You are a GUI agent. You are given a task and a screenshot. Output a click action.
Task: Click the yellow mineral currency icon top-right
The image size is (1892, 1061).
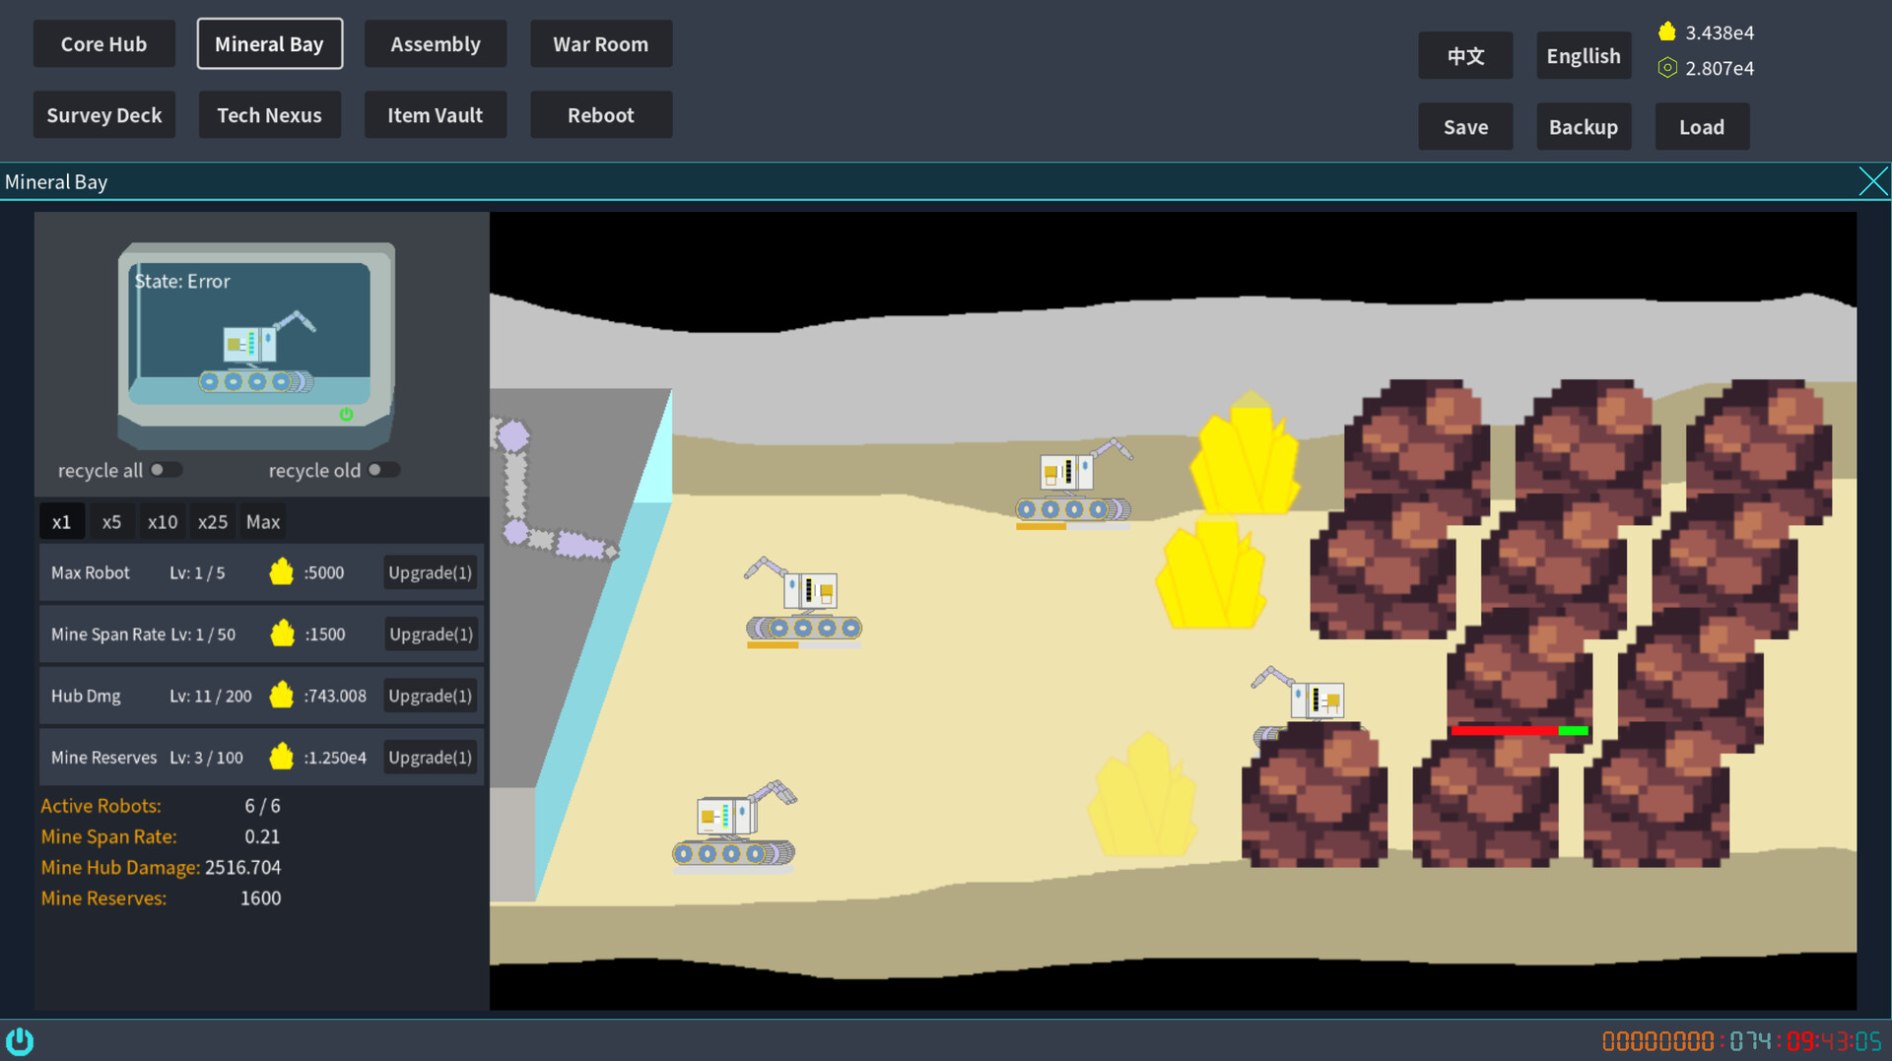coord(1667,31)
